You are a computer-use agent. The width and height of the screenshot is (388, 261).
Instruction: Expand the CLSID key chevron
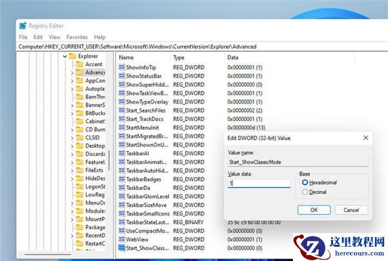pos(72,139)
